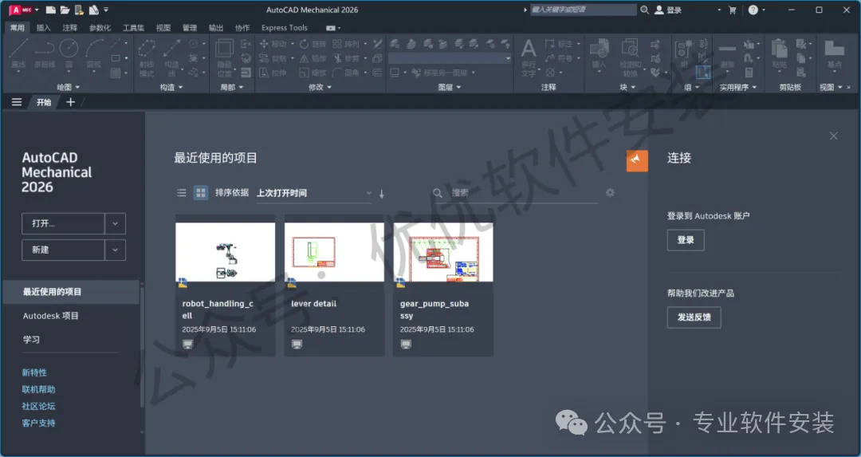Expand the 修改 panel

coord(320,88)
